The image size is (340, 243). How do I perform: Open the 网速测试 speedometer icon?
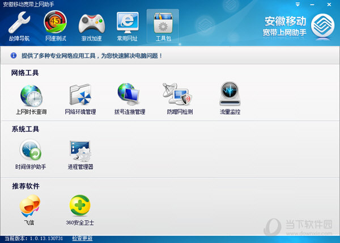pyautogui.click(x=56, y=22)
